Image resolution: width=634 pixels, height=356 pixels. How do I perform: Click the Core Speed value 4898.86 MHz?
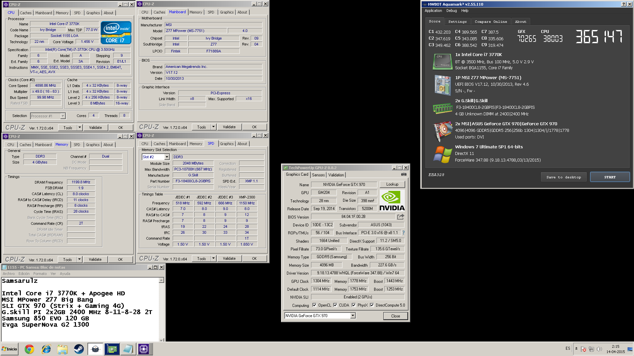[46, 85]
